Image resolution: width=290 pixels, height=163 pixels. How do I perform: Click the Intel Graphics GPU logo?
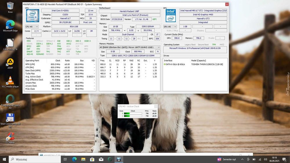point(171,16)
